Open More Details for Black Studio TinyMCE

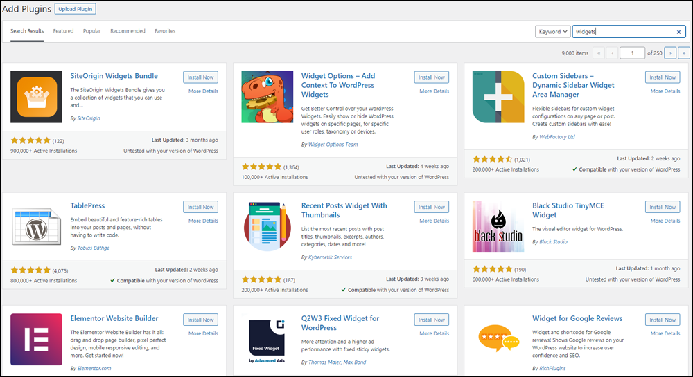(x=665, y=221)
